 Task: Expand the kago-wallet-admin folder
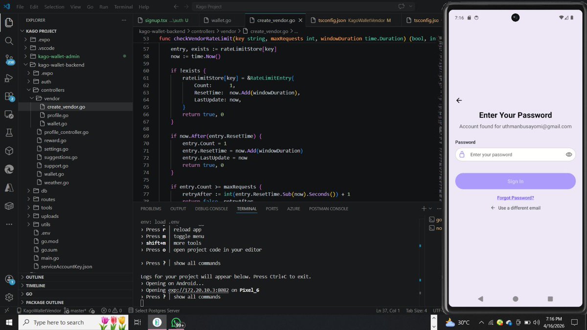point(59,56)
